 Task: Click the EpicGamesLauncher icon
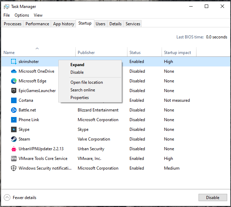pyautogui.click(x=14, y=91)
